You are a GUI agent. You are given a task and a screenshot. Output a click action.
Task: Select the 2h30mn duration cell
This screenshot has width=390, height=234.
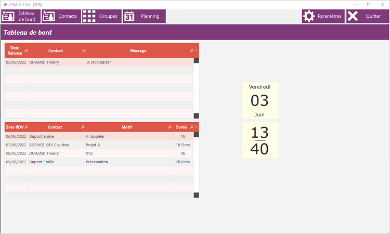[183, 162]
